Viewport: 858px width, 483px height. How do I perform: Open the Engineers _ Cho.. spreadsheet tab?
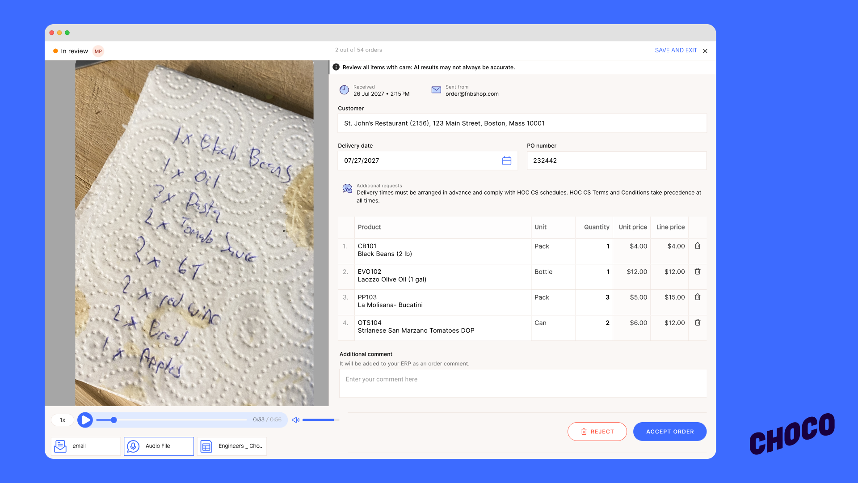coord(232,446)
